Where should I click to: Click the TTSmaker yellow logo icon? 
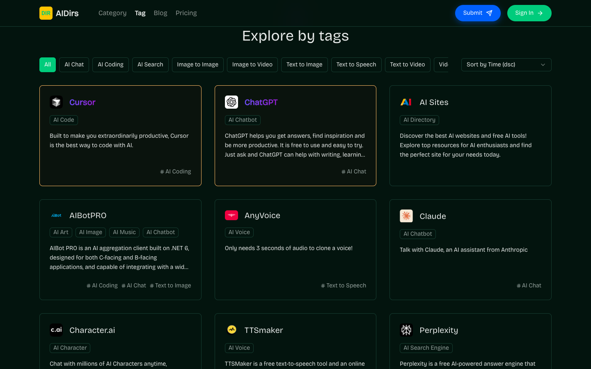(x=231, y=330)
